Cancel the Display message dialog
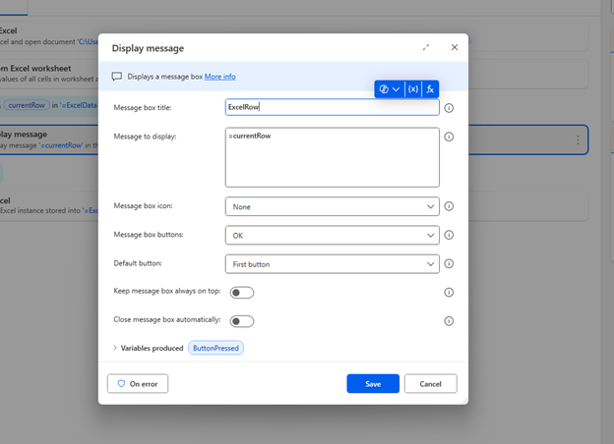 [x=430, y=384]
